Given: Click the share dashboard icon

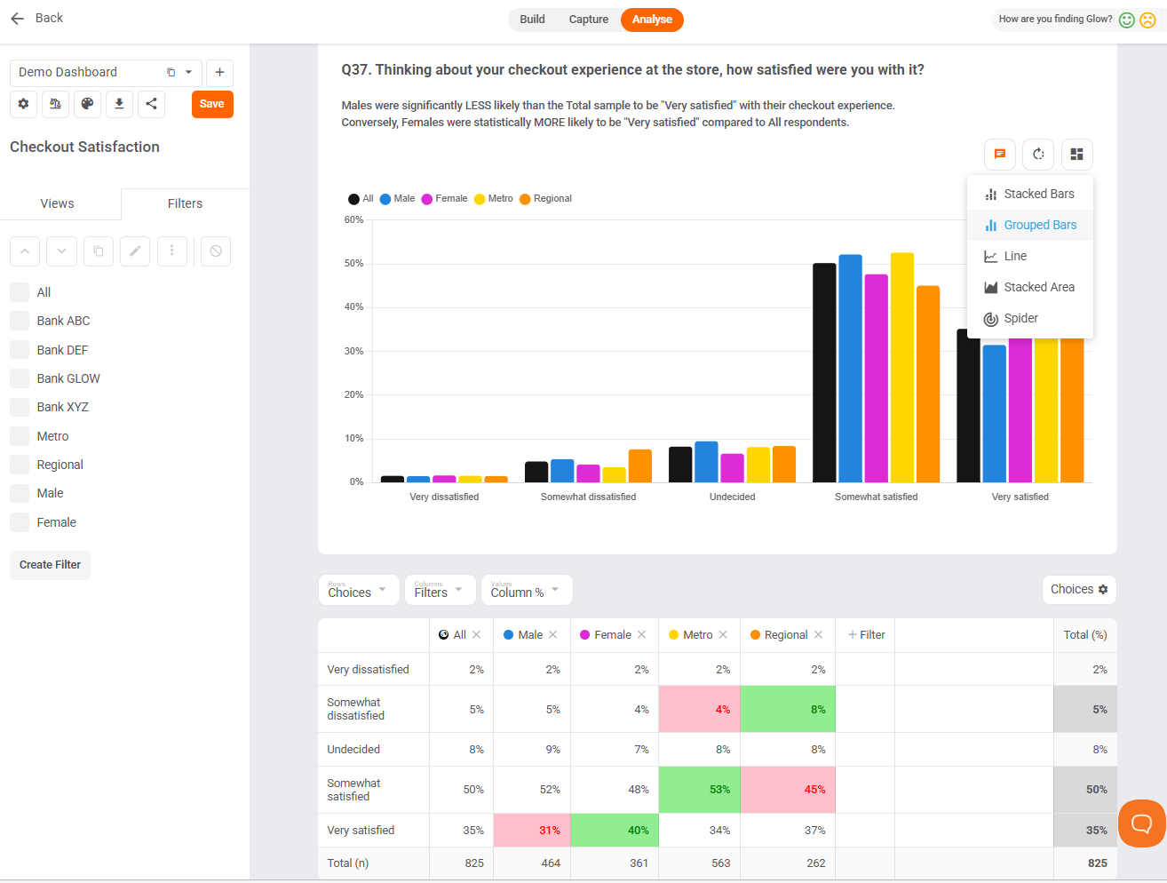Looking at the screenshot, I should 151,104.
